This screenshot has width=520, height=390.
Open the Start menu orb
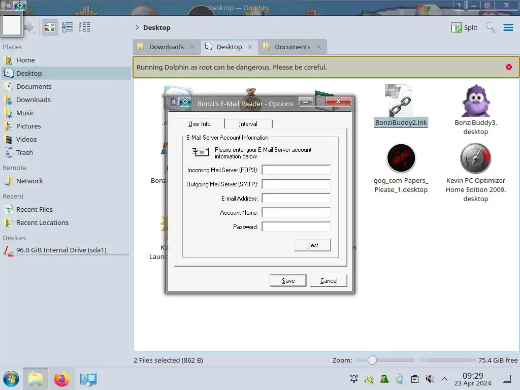pos(11,379)
